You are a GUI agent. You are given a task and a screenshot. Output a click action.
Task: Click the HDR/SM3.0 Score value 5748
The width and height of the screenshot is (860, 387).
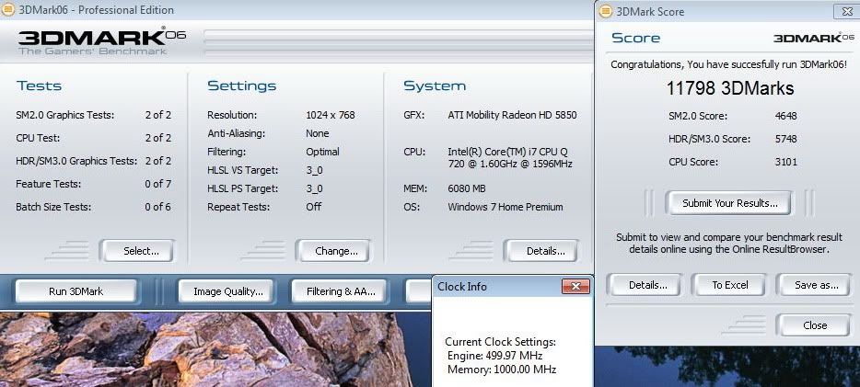click(786, 139)
